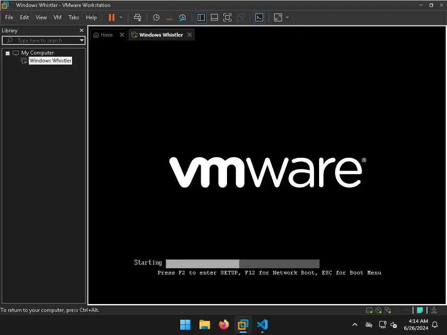The height and width of the screenshot is (335, 447).
Task: Open the stretch display dropdown arrow
Action: (287, 17)
